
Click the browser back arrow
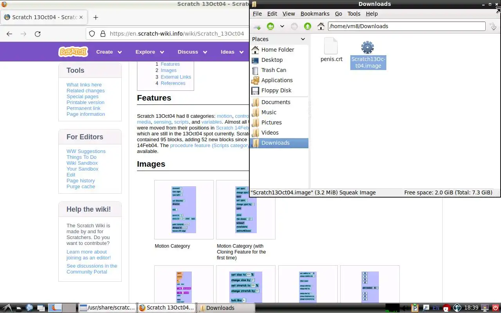click(x=9, y=34)
